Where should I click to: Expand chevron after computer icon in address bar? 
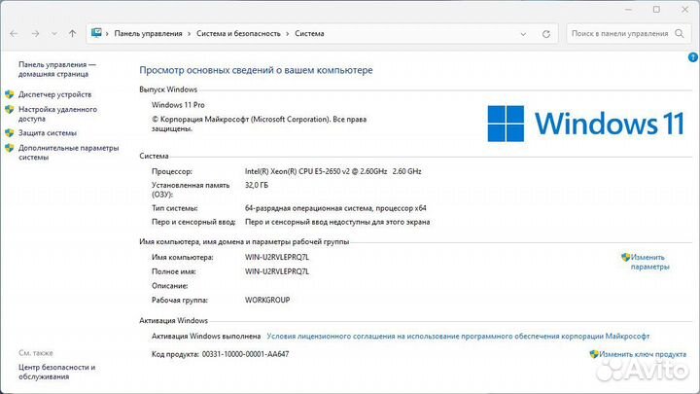[x=107, y=34]
